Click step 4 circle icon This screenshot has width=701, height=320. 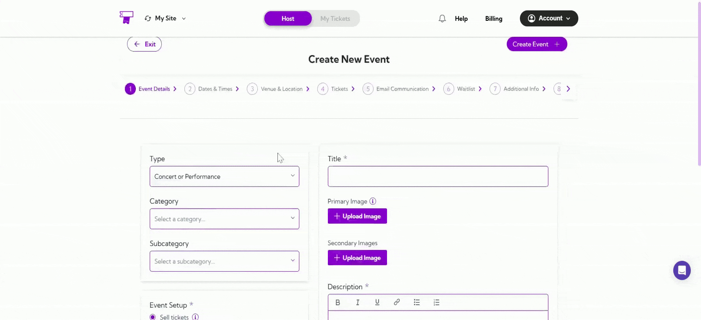(x=323, y=89)
